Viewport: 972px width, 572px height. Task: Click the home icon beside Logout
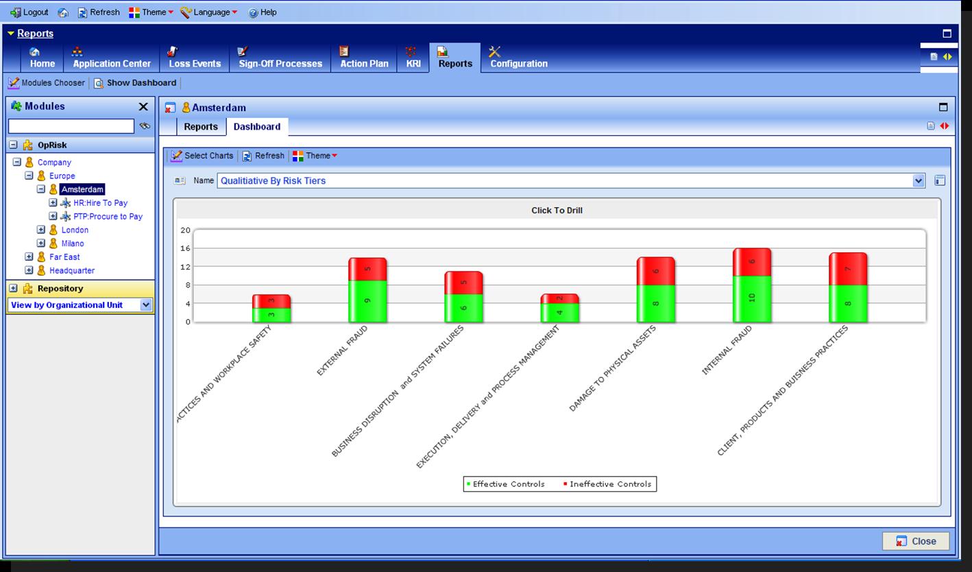coord(63,12)
